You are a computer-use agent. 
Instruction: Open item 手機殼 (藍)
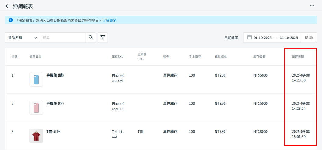(x=55, y=75)
